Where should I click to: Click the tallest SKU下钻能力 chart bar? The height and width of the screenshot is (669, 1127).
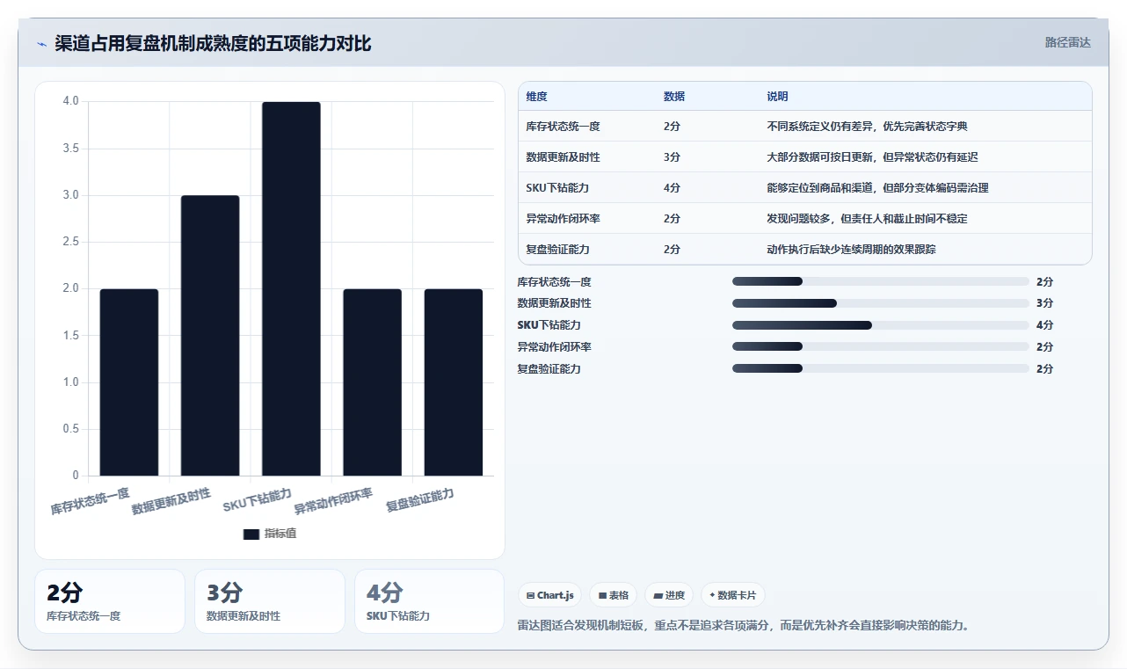tap(291, 289)
